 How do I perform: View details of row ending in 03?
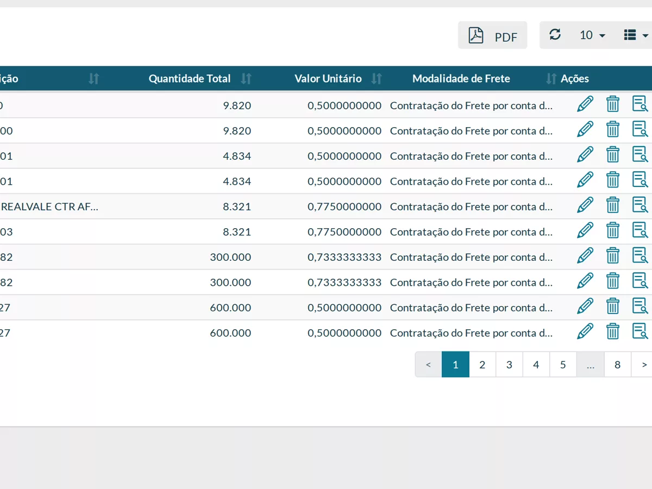640,230
